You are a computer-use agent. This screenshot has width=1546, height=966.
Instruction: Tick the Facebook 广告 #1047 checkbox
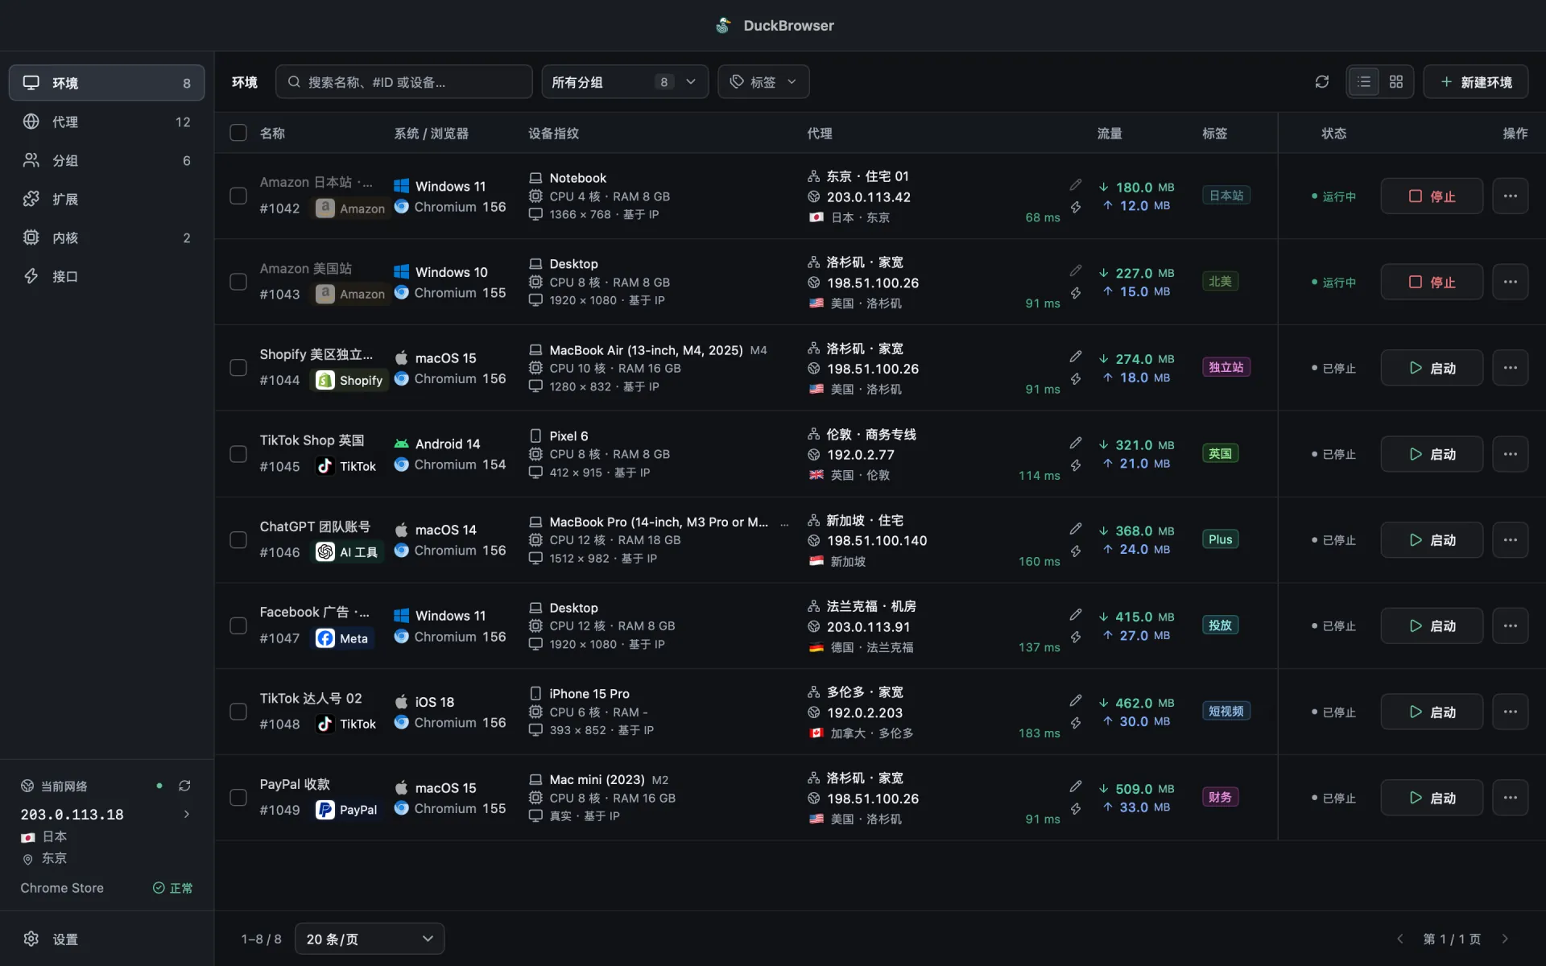[238, 625]
